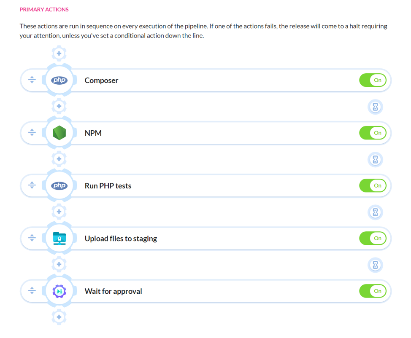Click the hourglass icon below Run PHP tests
411x338 pixels.
[x=375, y=212]
